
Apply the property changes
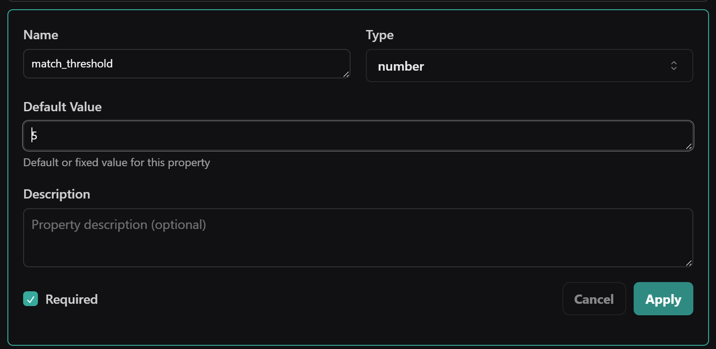(x=663, y=299)
